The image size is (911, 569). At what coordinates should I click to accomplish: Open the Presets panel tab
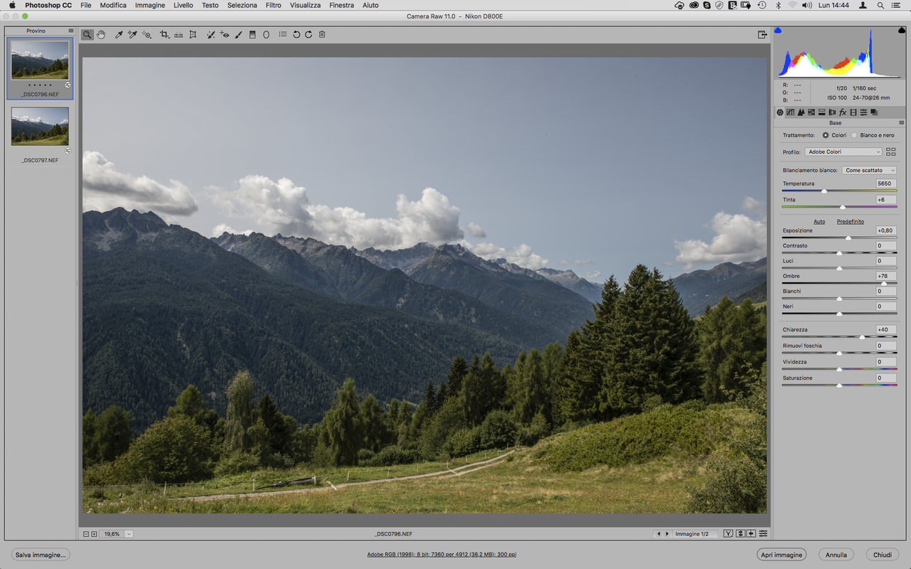coord(863,112)
